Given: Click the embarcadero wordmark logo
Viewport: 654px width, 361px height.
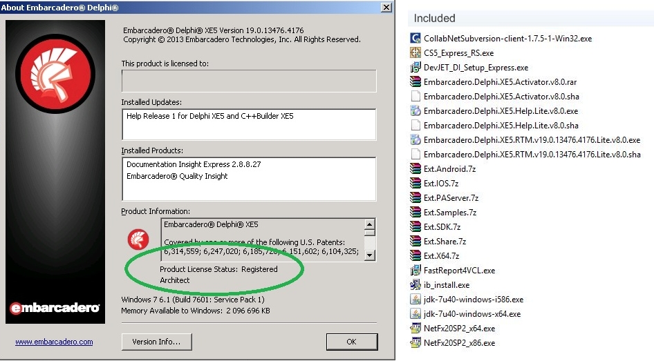Looking at the screenshot, I should pos(55,308).
